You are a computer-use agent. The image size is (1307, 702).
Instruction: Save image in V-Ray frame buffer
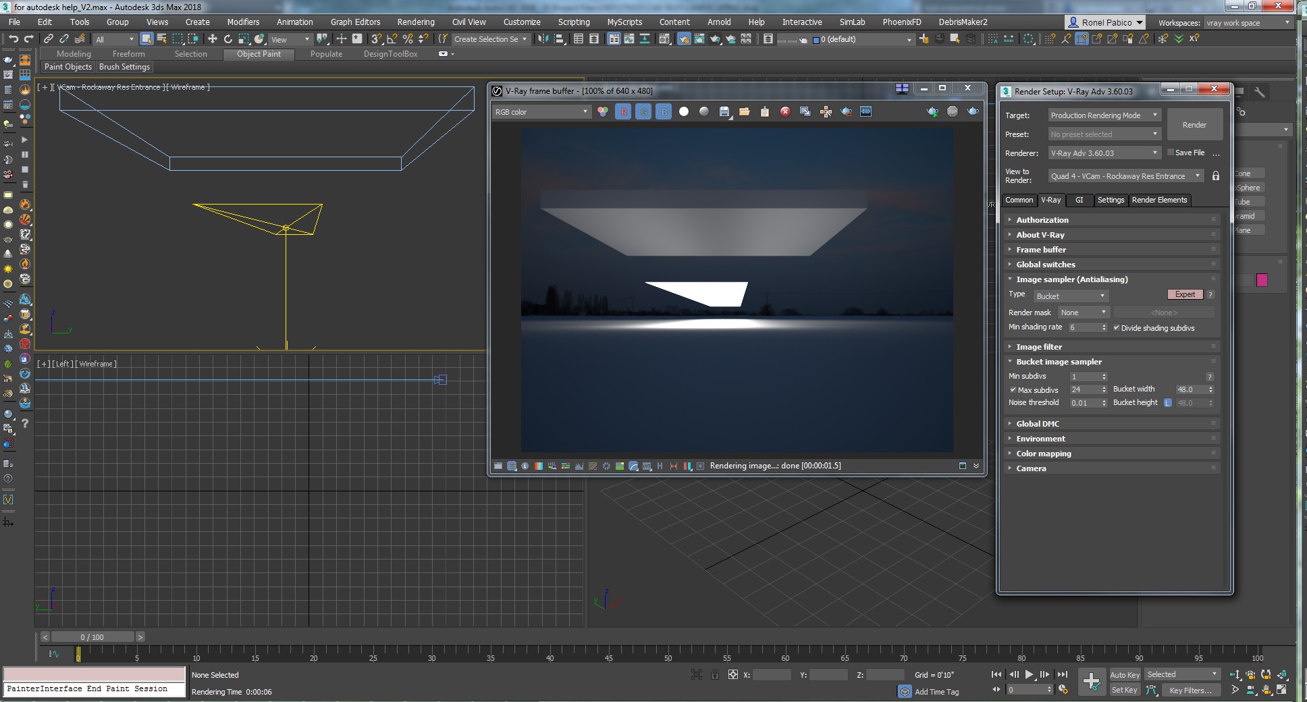(x=724, y=111)
